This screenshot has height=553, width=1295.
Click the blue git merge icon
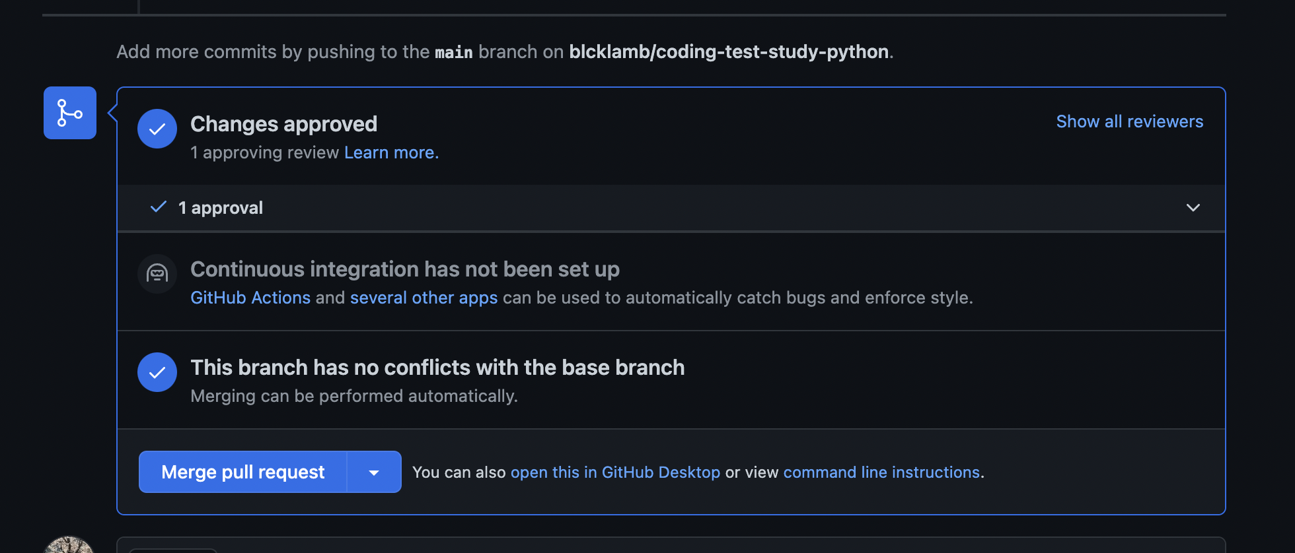click(x=70, y=113)
